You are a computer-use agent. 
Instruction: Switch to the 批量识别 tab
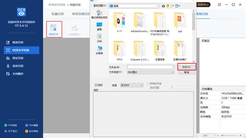coord(58,14)
